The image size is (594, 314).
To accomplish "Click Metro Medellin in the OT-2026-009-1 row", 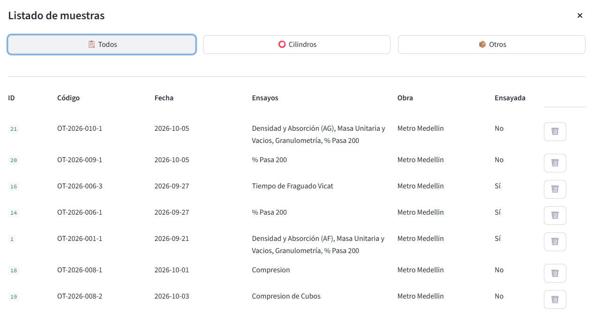I will (421, 160).
